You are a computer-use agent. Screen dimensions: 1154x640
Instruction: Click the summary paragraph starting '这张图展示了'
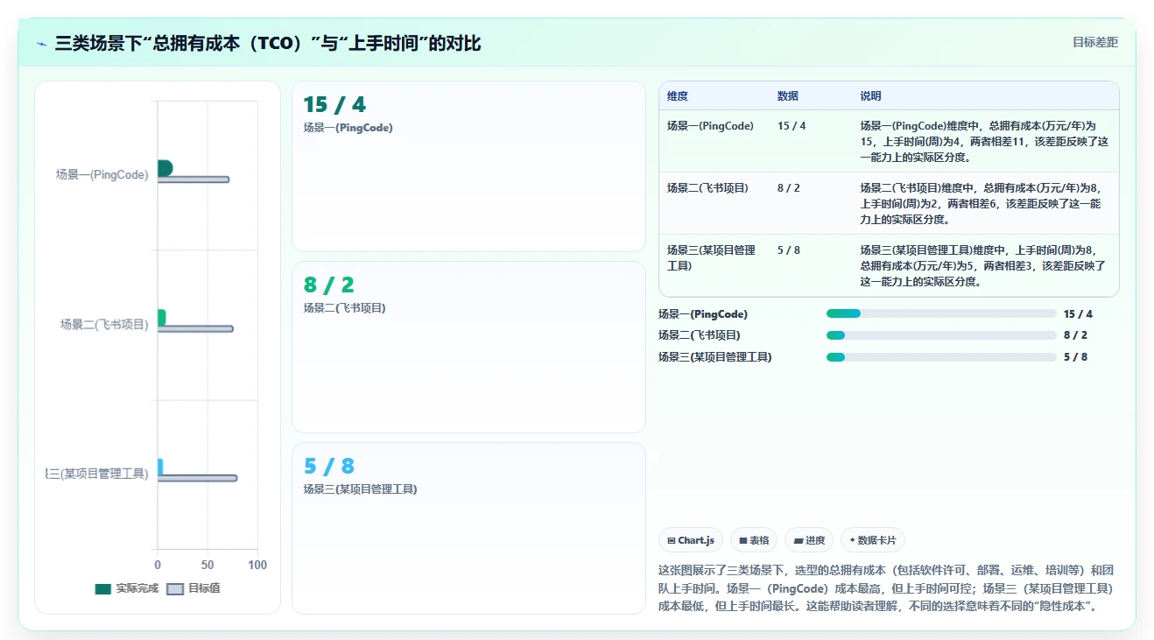[888, 587]
